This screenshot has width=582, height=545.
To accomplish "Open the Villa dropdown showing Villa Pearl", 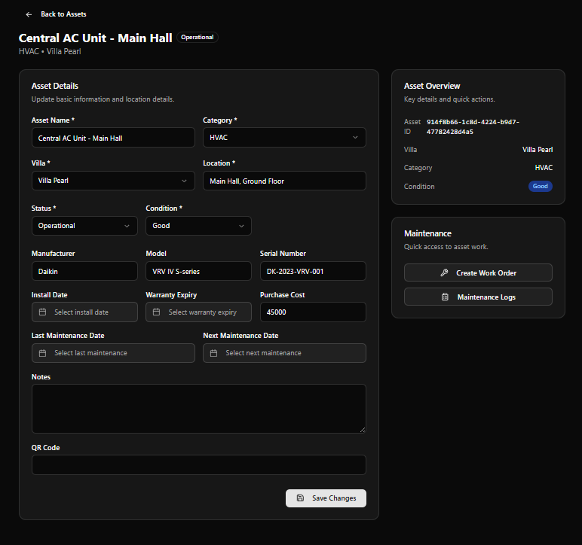I will (x=113, y=181).
